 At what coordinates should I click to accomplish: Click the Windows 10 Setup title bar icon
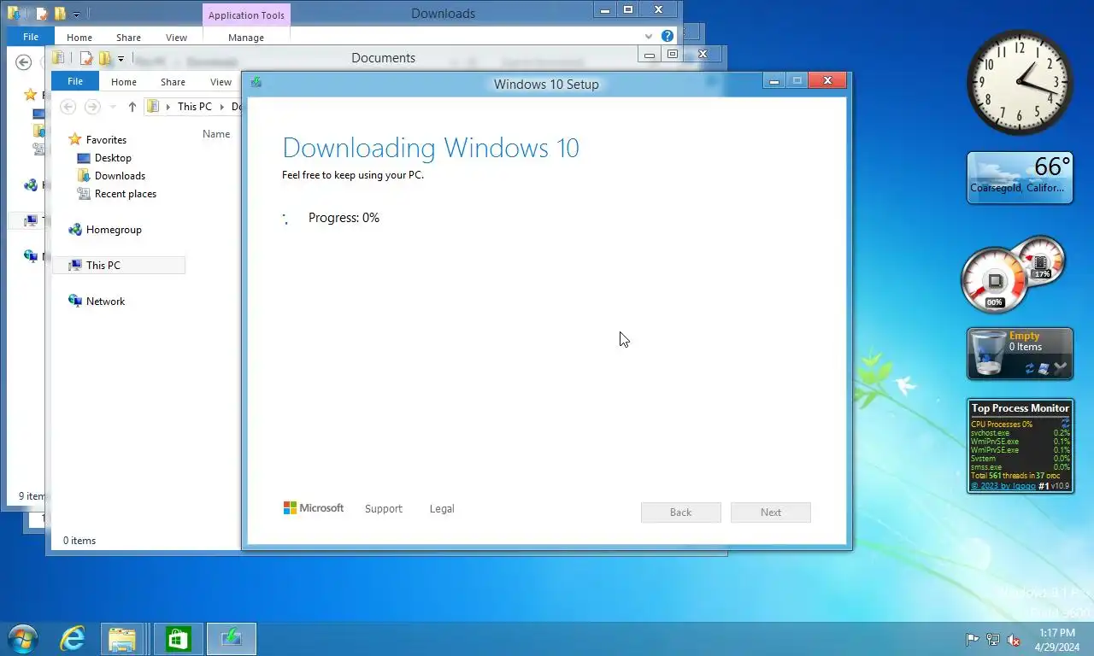point(256,82)
